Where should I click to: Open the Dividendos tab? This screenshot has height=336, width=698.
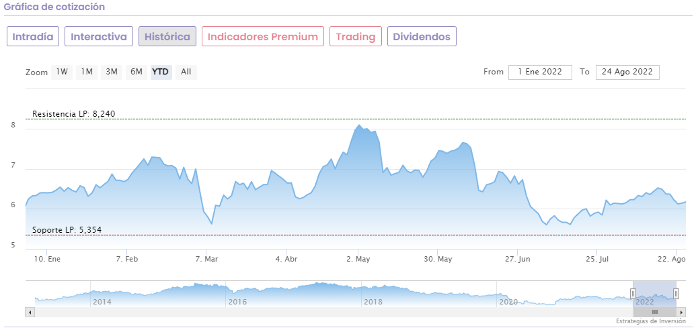(422, 37)
